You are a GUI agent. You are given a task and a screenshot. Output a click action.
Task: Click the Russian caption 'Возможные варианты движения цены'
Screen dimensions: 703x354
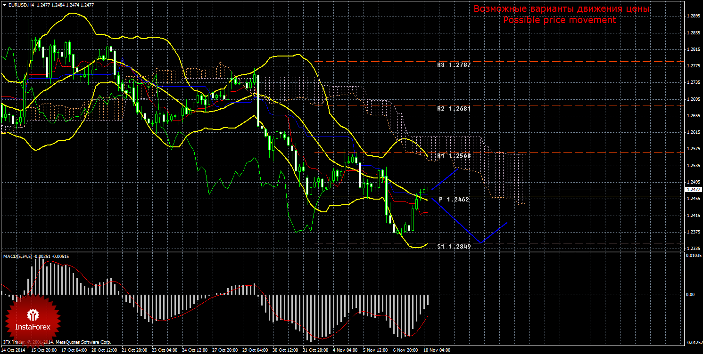562,9
